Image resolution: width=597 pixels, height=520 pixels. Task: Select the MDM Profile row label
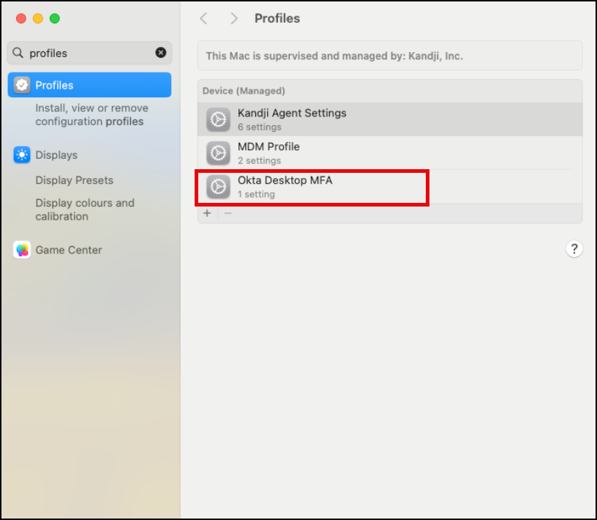pyautogui.click(x=269, y=146)
